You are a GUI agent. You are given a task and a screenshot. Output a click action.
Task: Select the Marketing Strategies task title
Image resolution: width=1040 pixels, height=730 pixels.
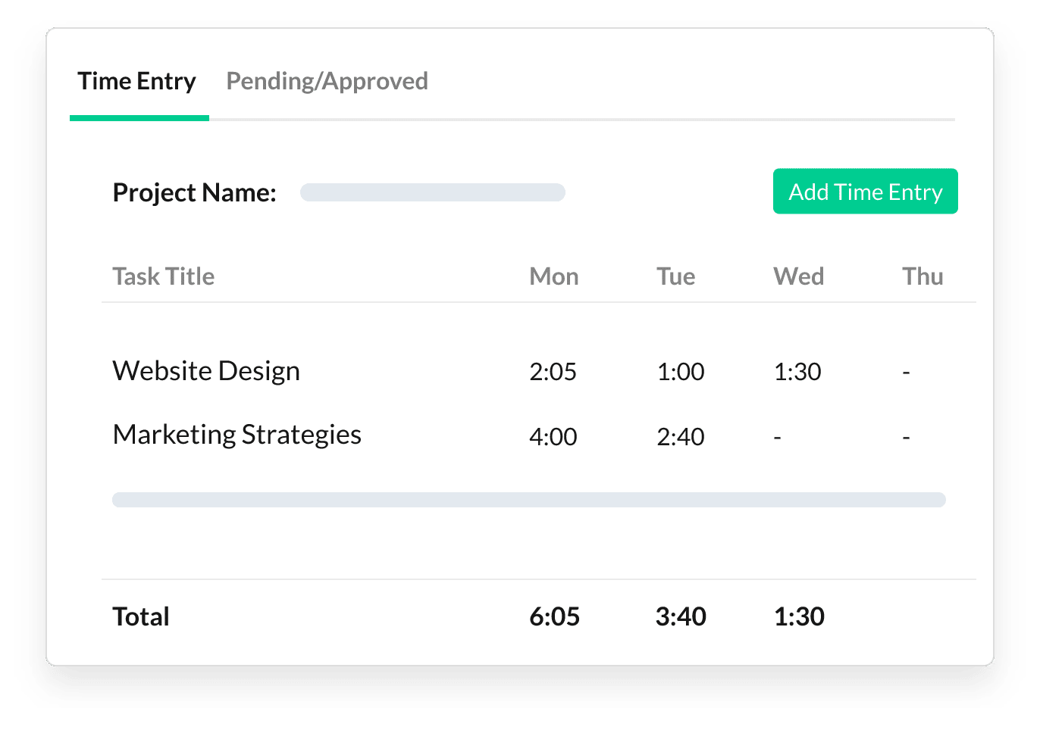click(237, 434)
